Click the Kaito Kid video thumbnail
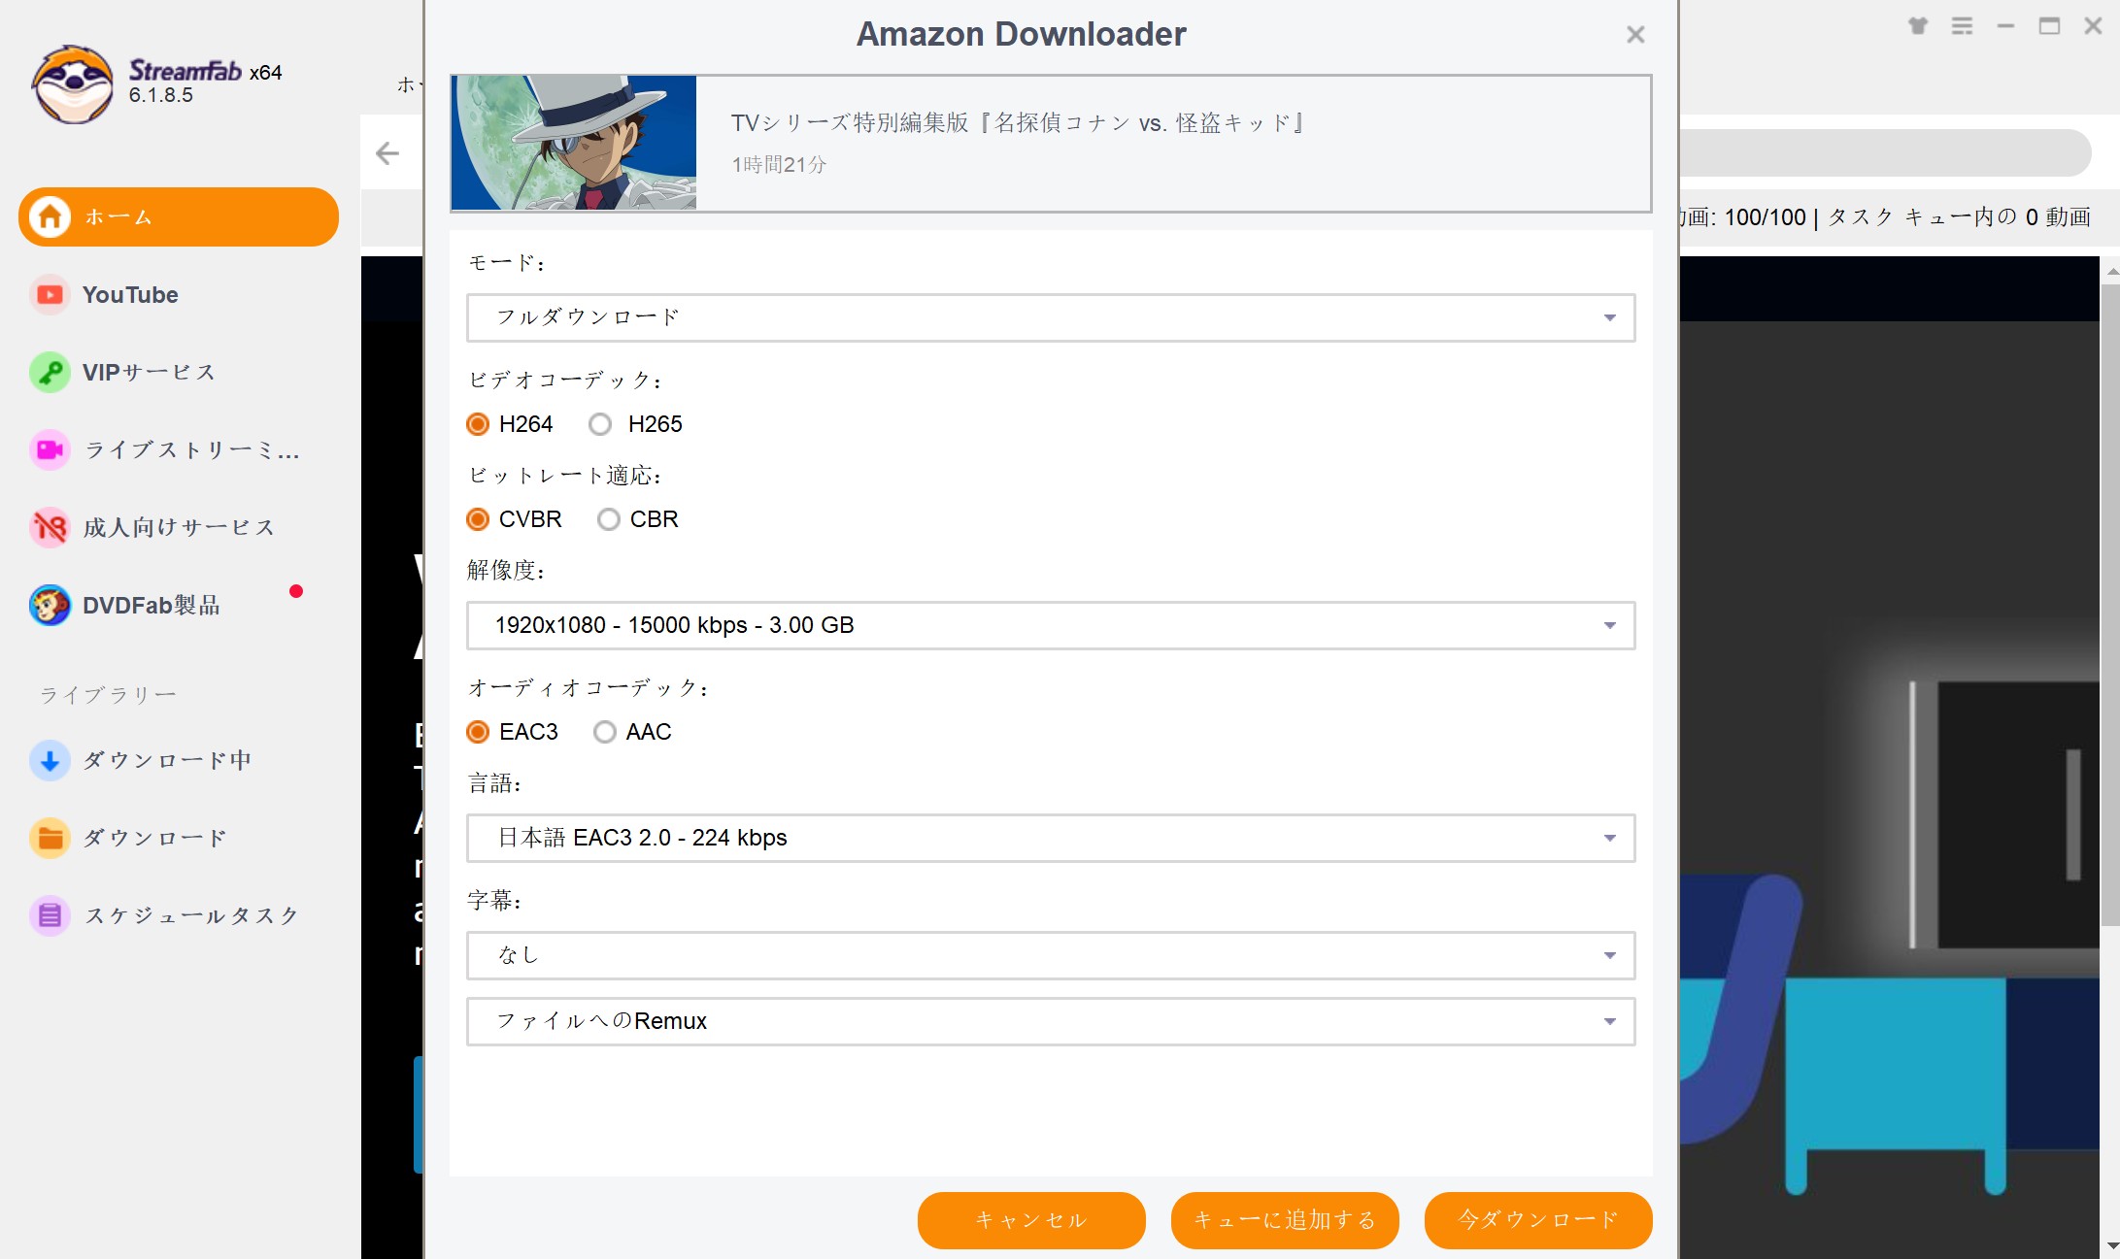This screenshot has width=2120, height=1259. tap(574, 143)
